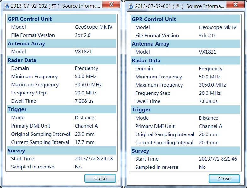Click the title bar icon of 2013-07-02-002 window
248x188 pixels.
click(6, 6)
